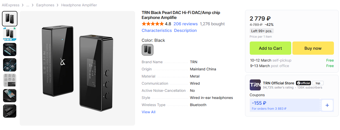340x130 pixels.
Task: Jump to the Characteristics tab
Action: point(157,31)
